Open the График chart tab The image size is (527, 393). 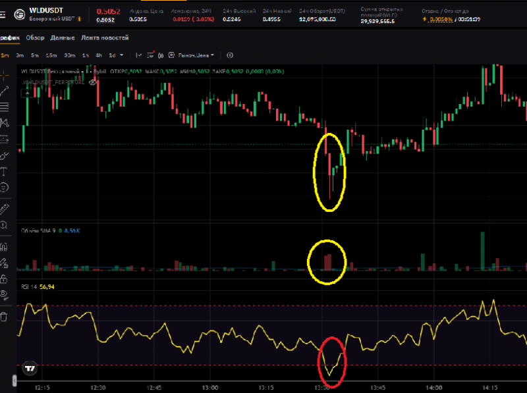(10, 38)
